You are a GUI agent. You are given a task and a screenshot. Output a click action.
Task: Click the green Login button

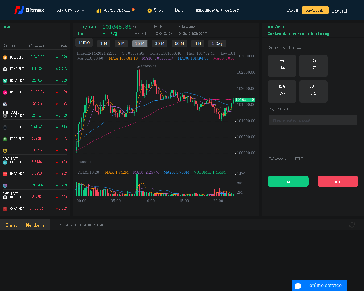(288, 181)
